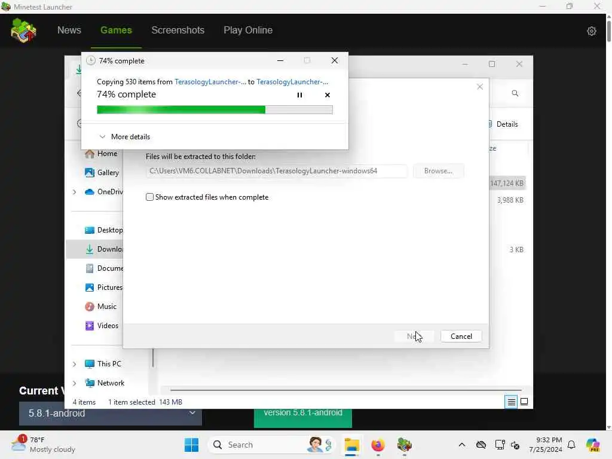Open the weather widget
Viewport: 612px width, 459px height.
(43, 445)
